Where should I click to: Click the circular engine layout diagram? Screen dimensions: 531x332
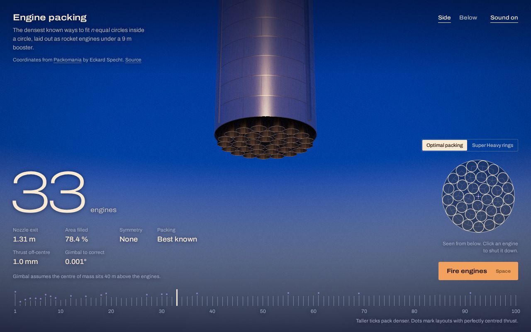click(x=478, y=196)
